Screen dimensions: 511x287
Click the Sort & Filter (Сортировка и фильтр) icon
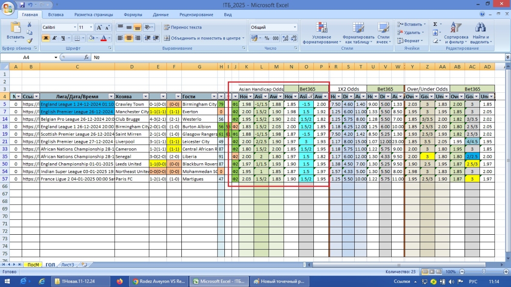coord(455,34)
